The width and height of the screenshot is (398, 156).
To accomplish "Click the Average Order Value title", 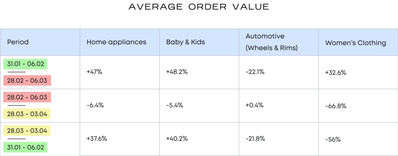I will point(199,7).
